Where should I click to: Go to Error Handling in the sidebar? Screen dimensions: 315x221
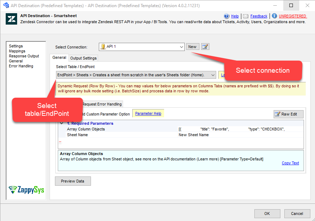click(21, 66)
